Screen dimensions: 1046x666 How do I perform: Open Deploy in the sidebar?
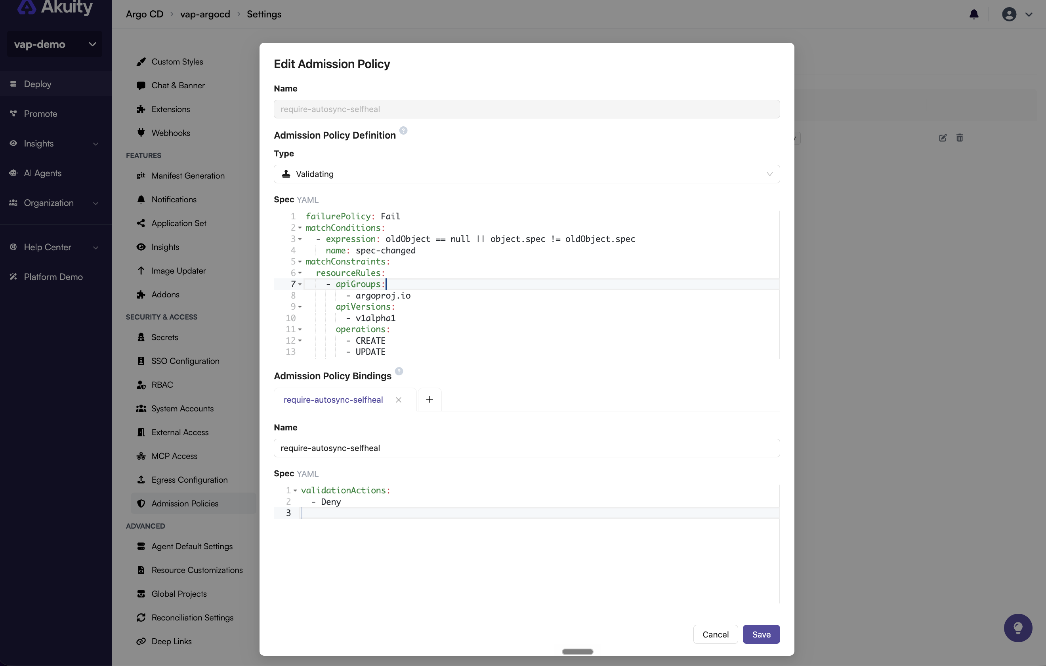[x=55, y=84]
